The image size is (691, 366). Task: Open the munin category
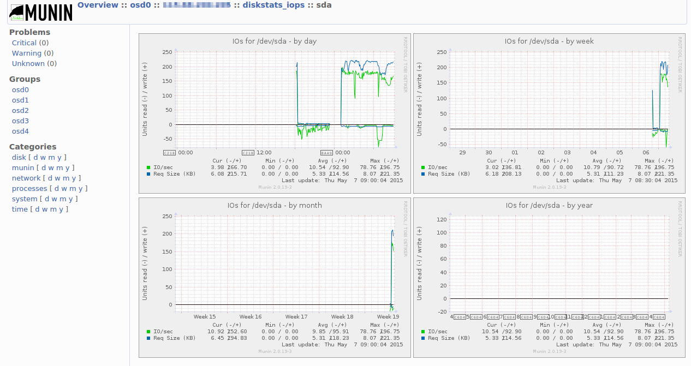point(23,167)
